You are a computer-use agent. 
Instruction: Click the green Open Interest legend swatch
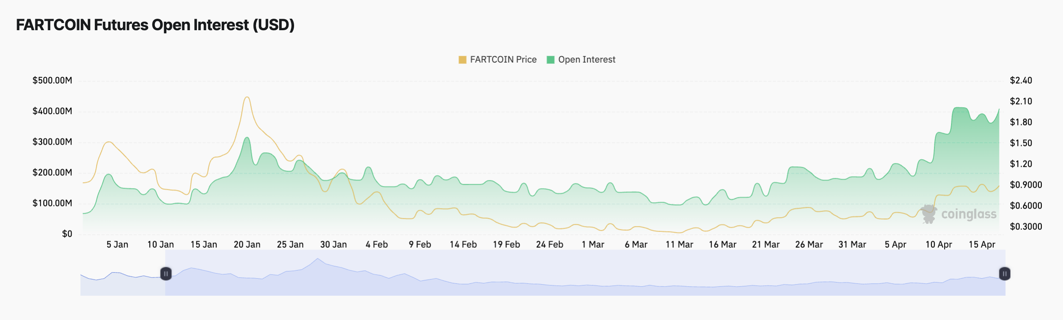click(550, 60)
